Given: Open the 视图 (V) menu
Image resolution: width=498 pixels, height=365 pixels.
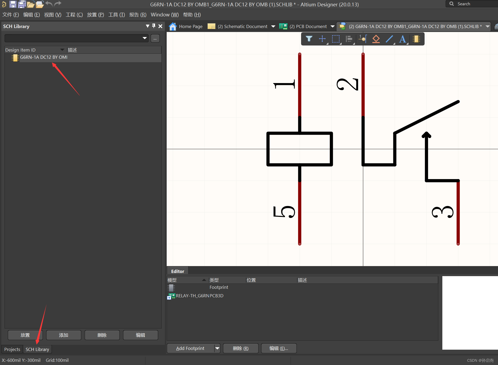Looking at the screenshot, I should 53,15.
